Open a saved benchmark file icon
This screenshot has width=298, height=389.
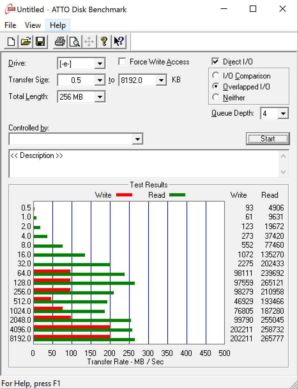click(x=26, y=42)
